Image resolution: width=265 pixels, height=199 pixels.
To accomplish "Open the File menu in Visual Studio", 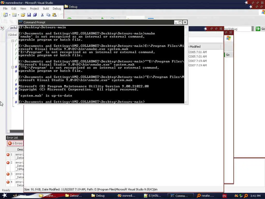I will pyautogui.click(x=5, y=9).
